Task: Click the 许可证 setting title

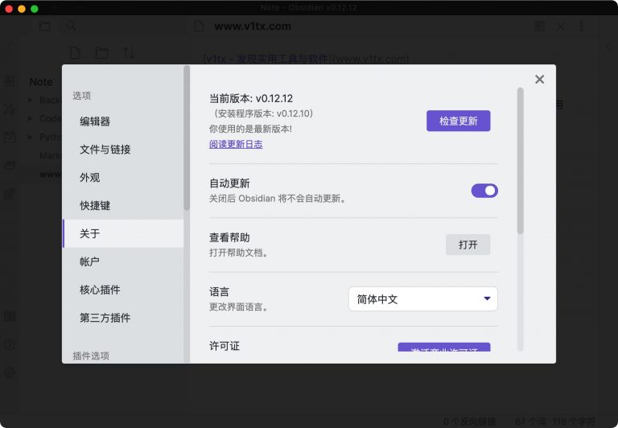Action: (x=225, y=346)
